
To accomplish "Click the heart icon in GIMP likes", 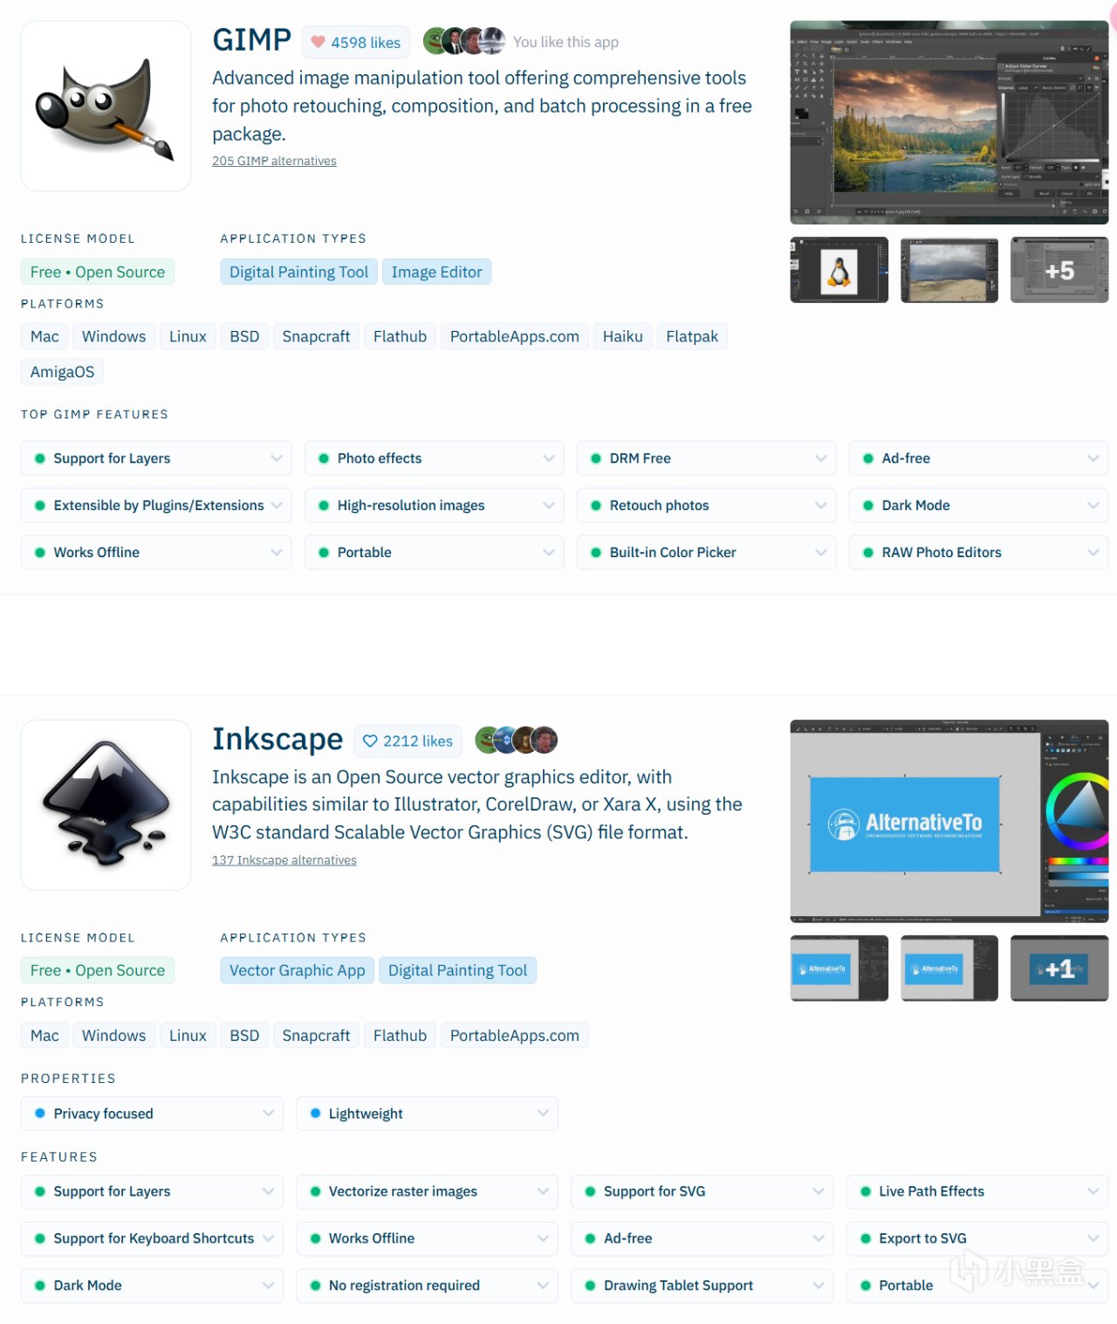I will click(319, 42).
